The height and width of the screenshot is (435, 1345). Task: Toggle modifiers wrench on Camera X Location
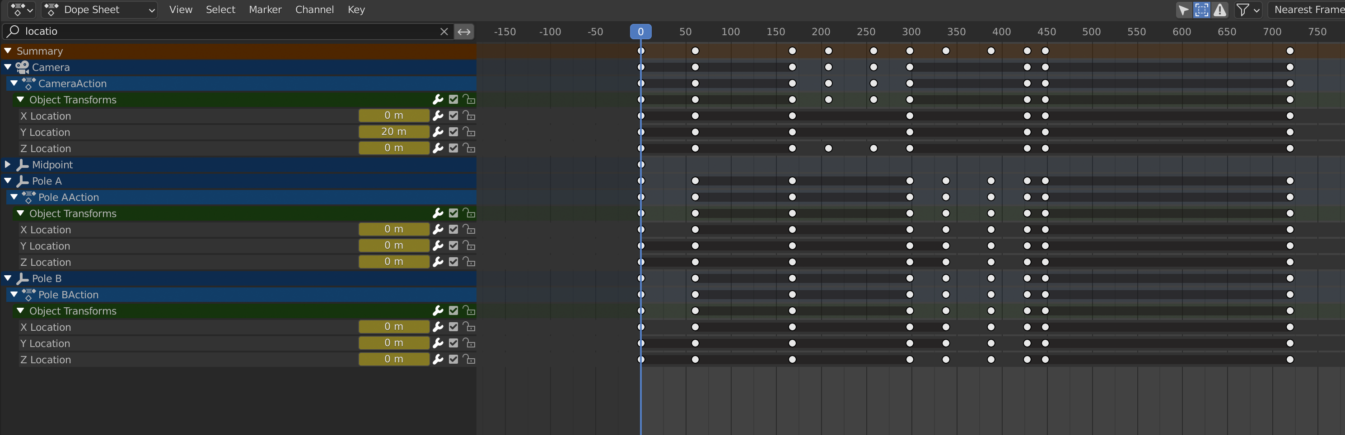pos(438,116)
